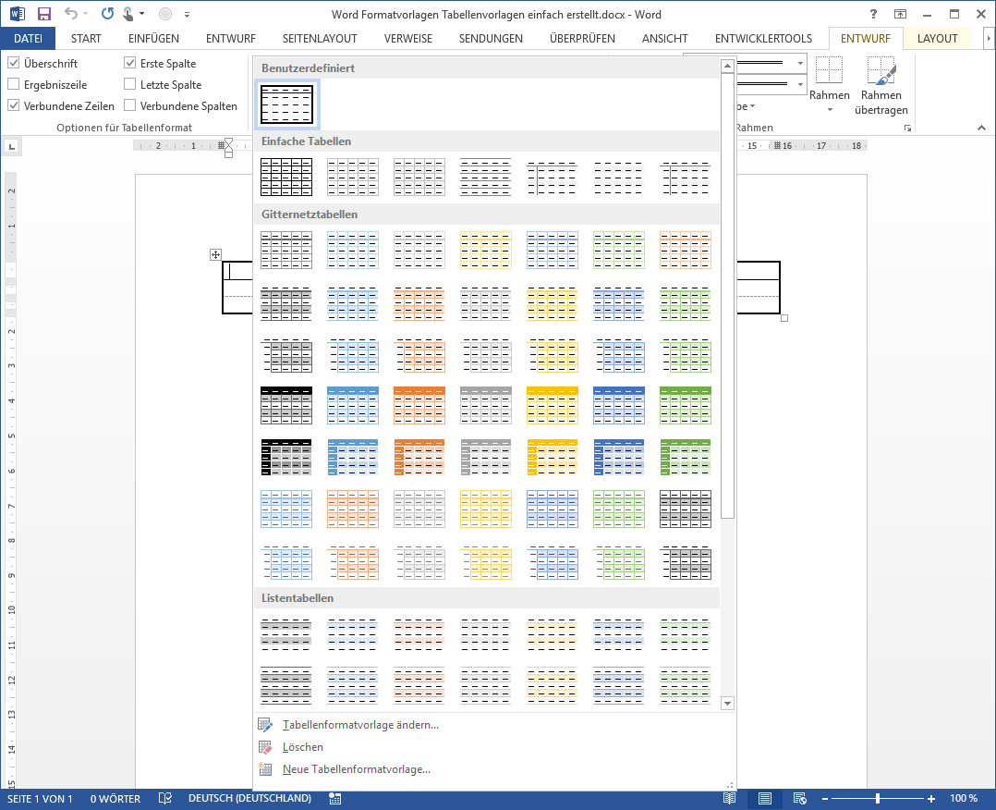Switch to the ENTWICKLERTOOLS tab
The height and width of the screenshot is (810, 996).
pyautogui.click(x=763, y=38)
